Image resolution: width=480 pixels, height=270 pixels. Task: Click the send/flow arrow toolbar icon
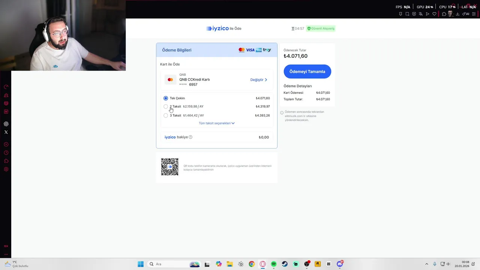pyautogui.click(x=427, y=14)
